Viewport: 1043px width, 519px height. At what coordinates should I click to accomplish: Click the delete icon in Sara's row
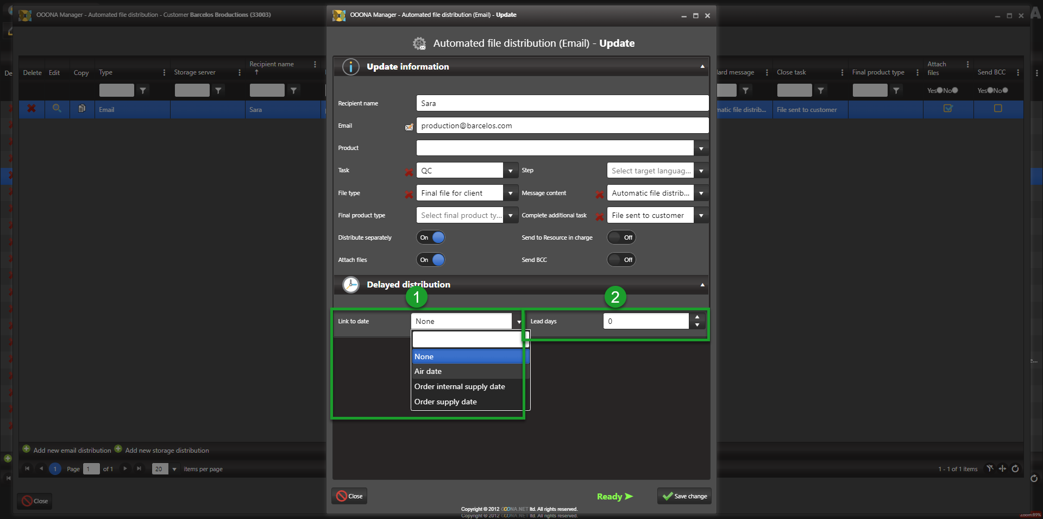coord(32,109)
